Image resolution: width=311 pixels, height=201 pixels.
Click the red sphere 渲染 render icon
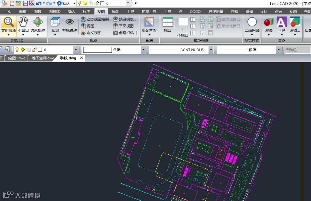(269, 22)
